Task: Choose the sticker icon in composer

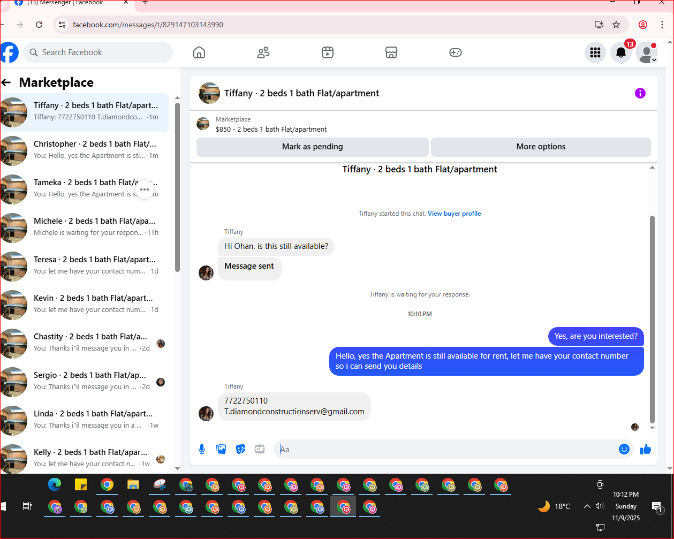Action: coord(240,449)
